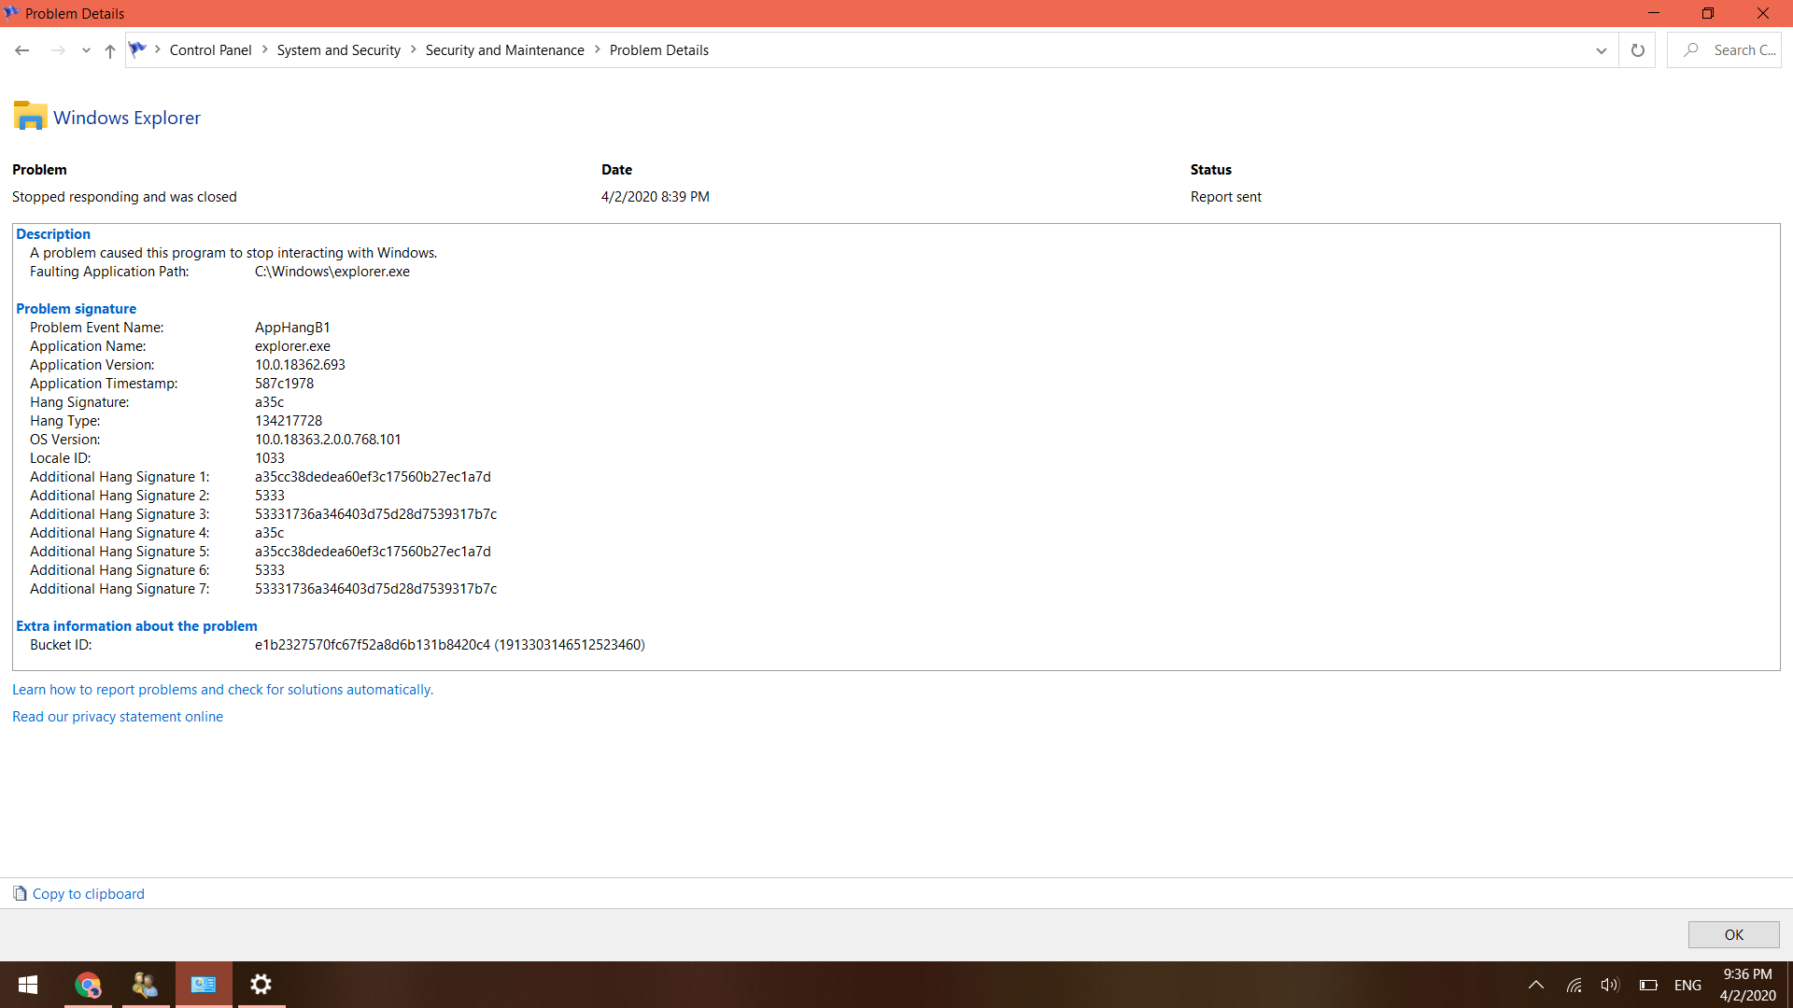Click Extra information about the problem heading
The image size is (1793, 1008).
click(136, 626)
